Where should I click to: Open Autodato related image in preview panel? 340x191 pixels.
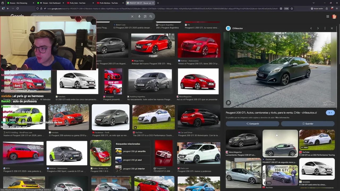(317, 169)
